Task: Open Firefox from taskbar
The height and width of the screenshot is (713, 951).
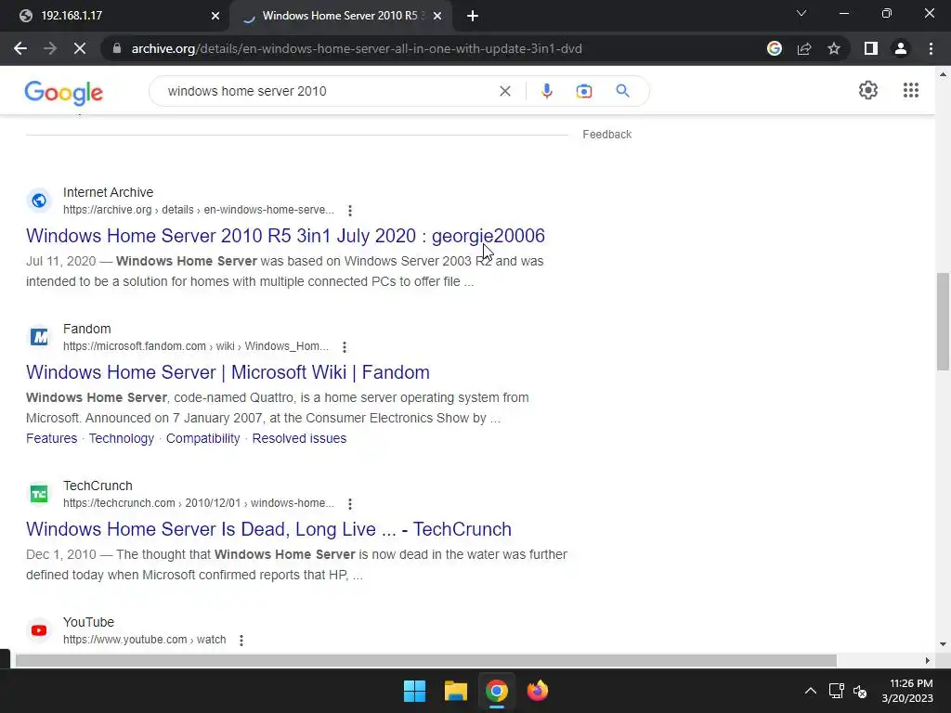Action: click(538, 691)
